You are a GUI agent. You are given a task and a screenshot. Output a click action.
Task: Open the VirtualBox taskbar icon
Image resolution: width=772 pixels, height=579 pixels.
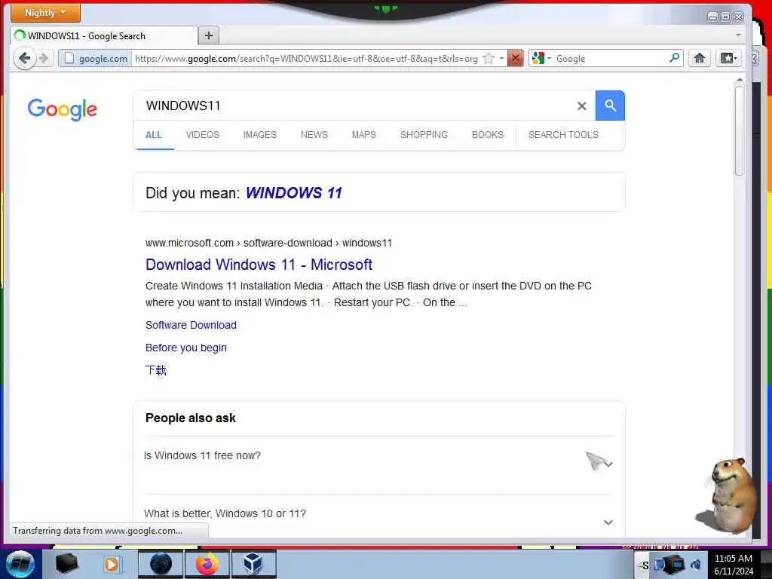[253, 564]
